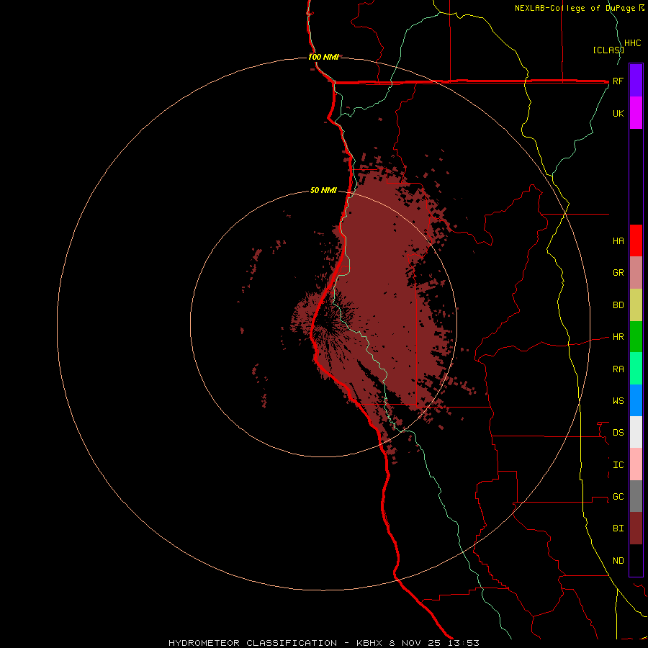The width and height of the screenshot is (648, 648).
Task: Click the UK legend label
Action: [618, 113]
